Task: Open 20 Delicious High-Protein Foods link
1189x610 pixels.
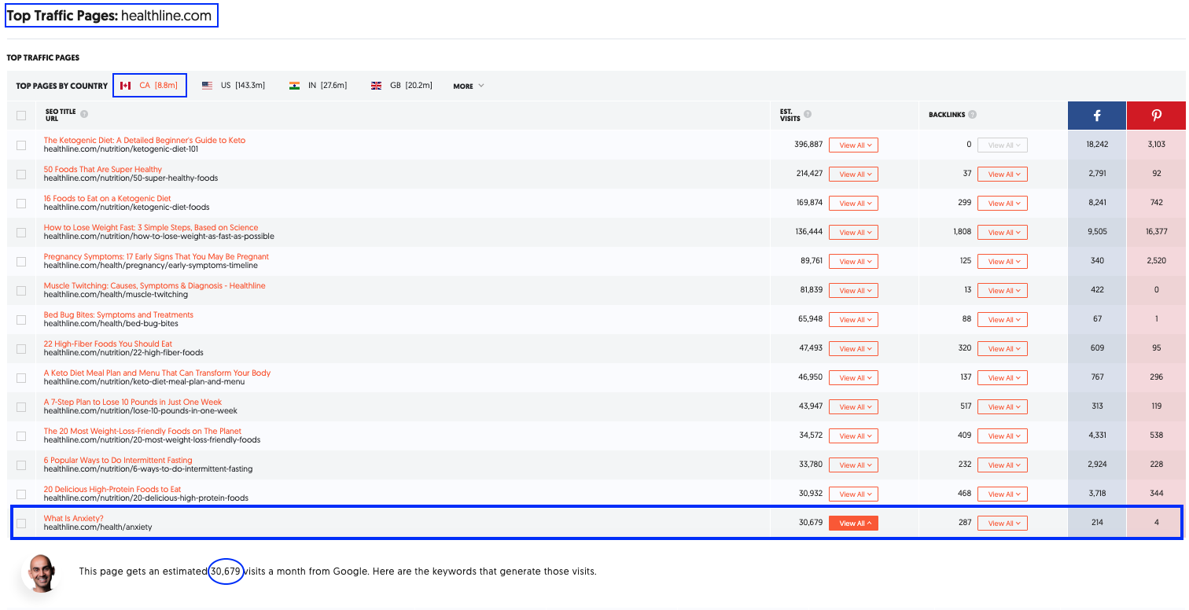Action: coord(112,489)
